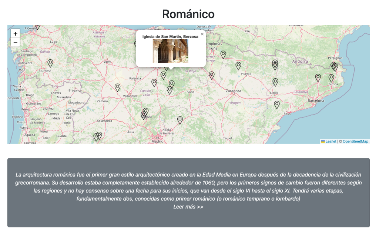Click the marker southeast of Pamplona / Iruña
The width and height of the screenshot is (379, 240).
click(x=223, y=55)
